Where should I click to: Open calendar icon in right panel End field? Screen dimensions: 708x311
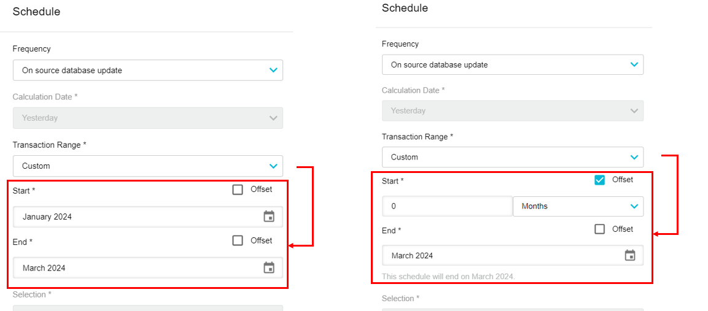point(630,255)
